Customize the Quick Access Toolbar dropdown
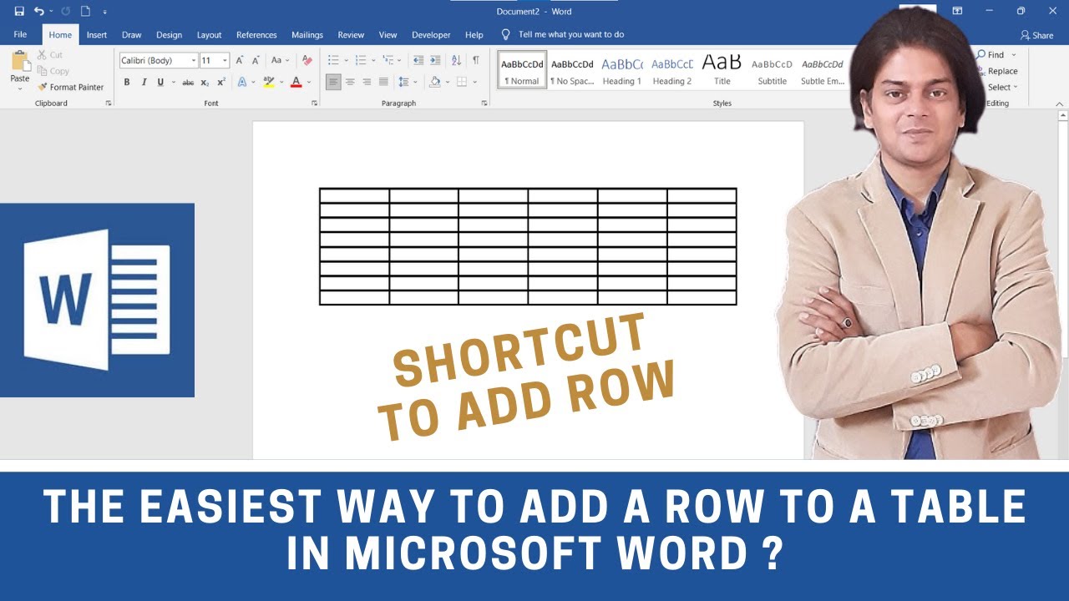This screenshot has width=1069, height=601. click(x=104, y=12)
